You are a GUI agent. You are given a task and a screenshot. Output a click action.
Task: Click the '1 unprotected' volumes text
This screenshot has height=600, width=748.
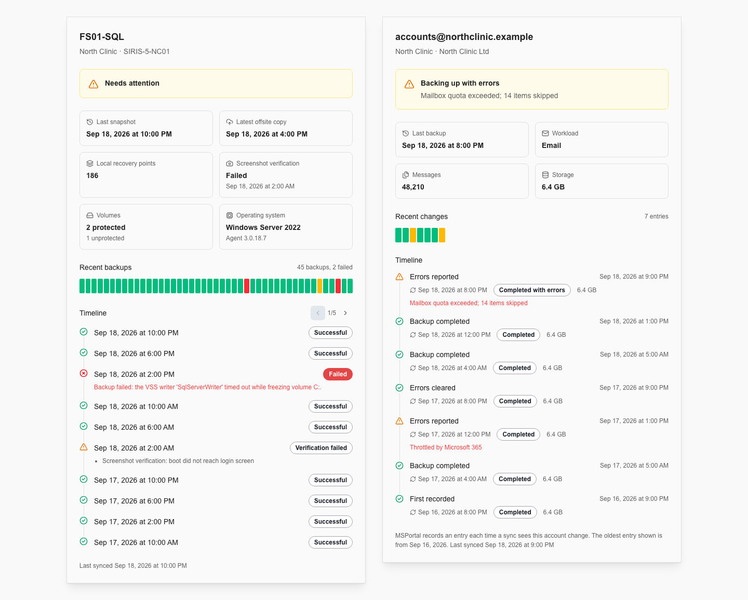(x=105, y=238)
